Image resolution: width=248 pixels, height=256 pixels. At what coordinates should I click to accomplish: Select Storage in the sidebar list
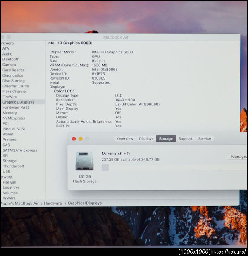pos(10,161)
